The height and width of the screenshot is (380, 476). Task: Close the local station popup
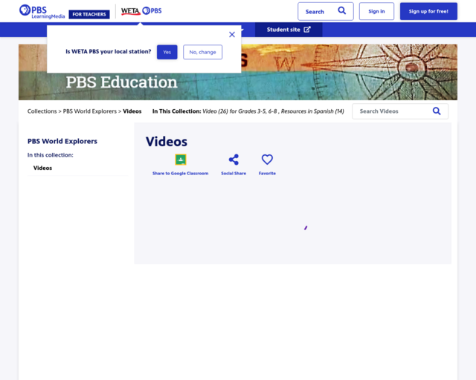coord(232,35)
